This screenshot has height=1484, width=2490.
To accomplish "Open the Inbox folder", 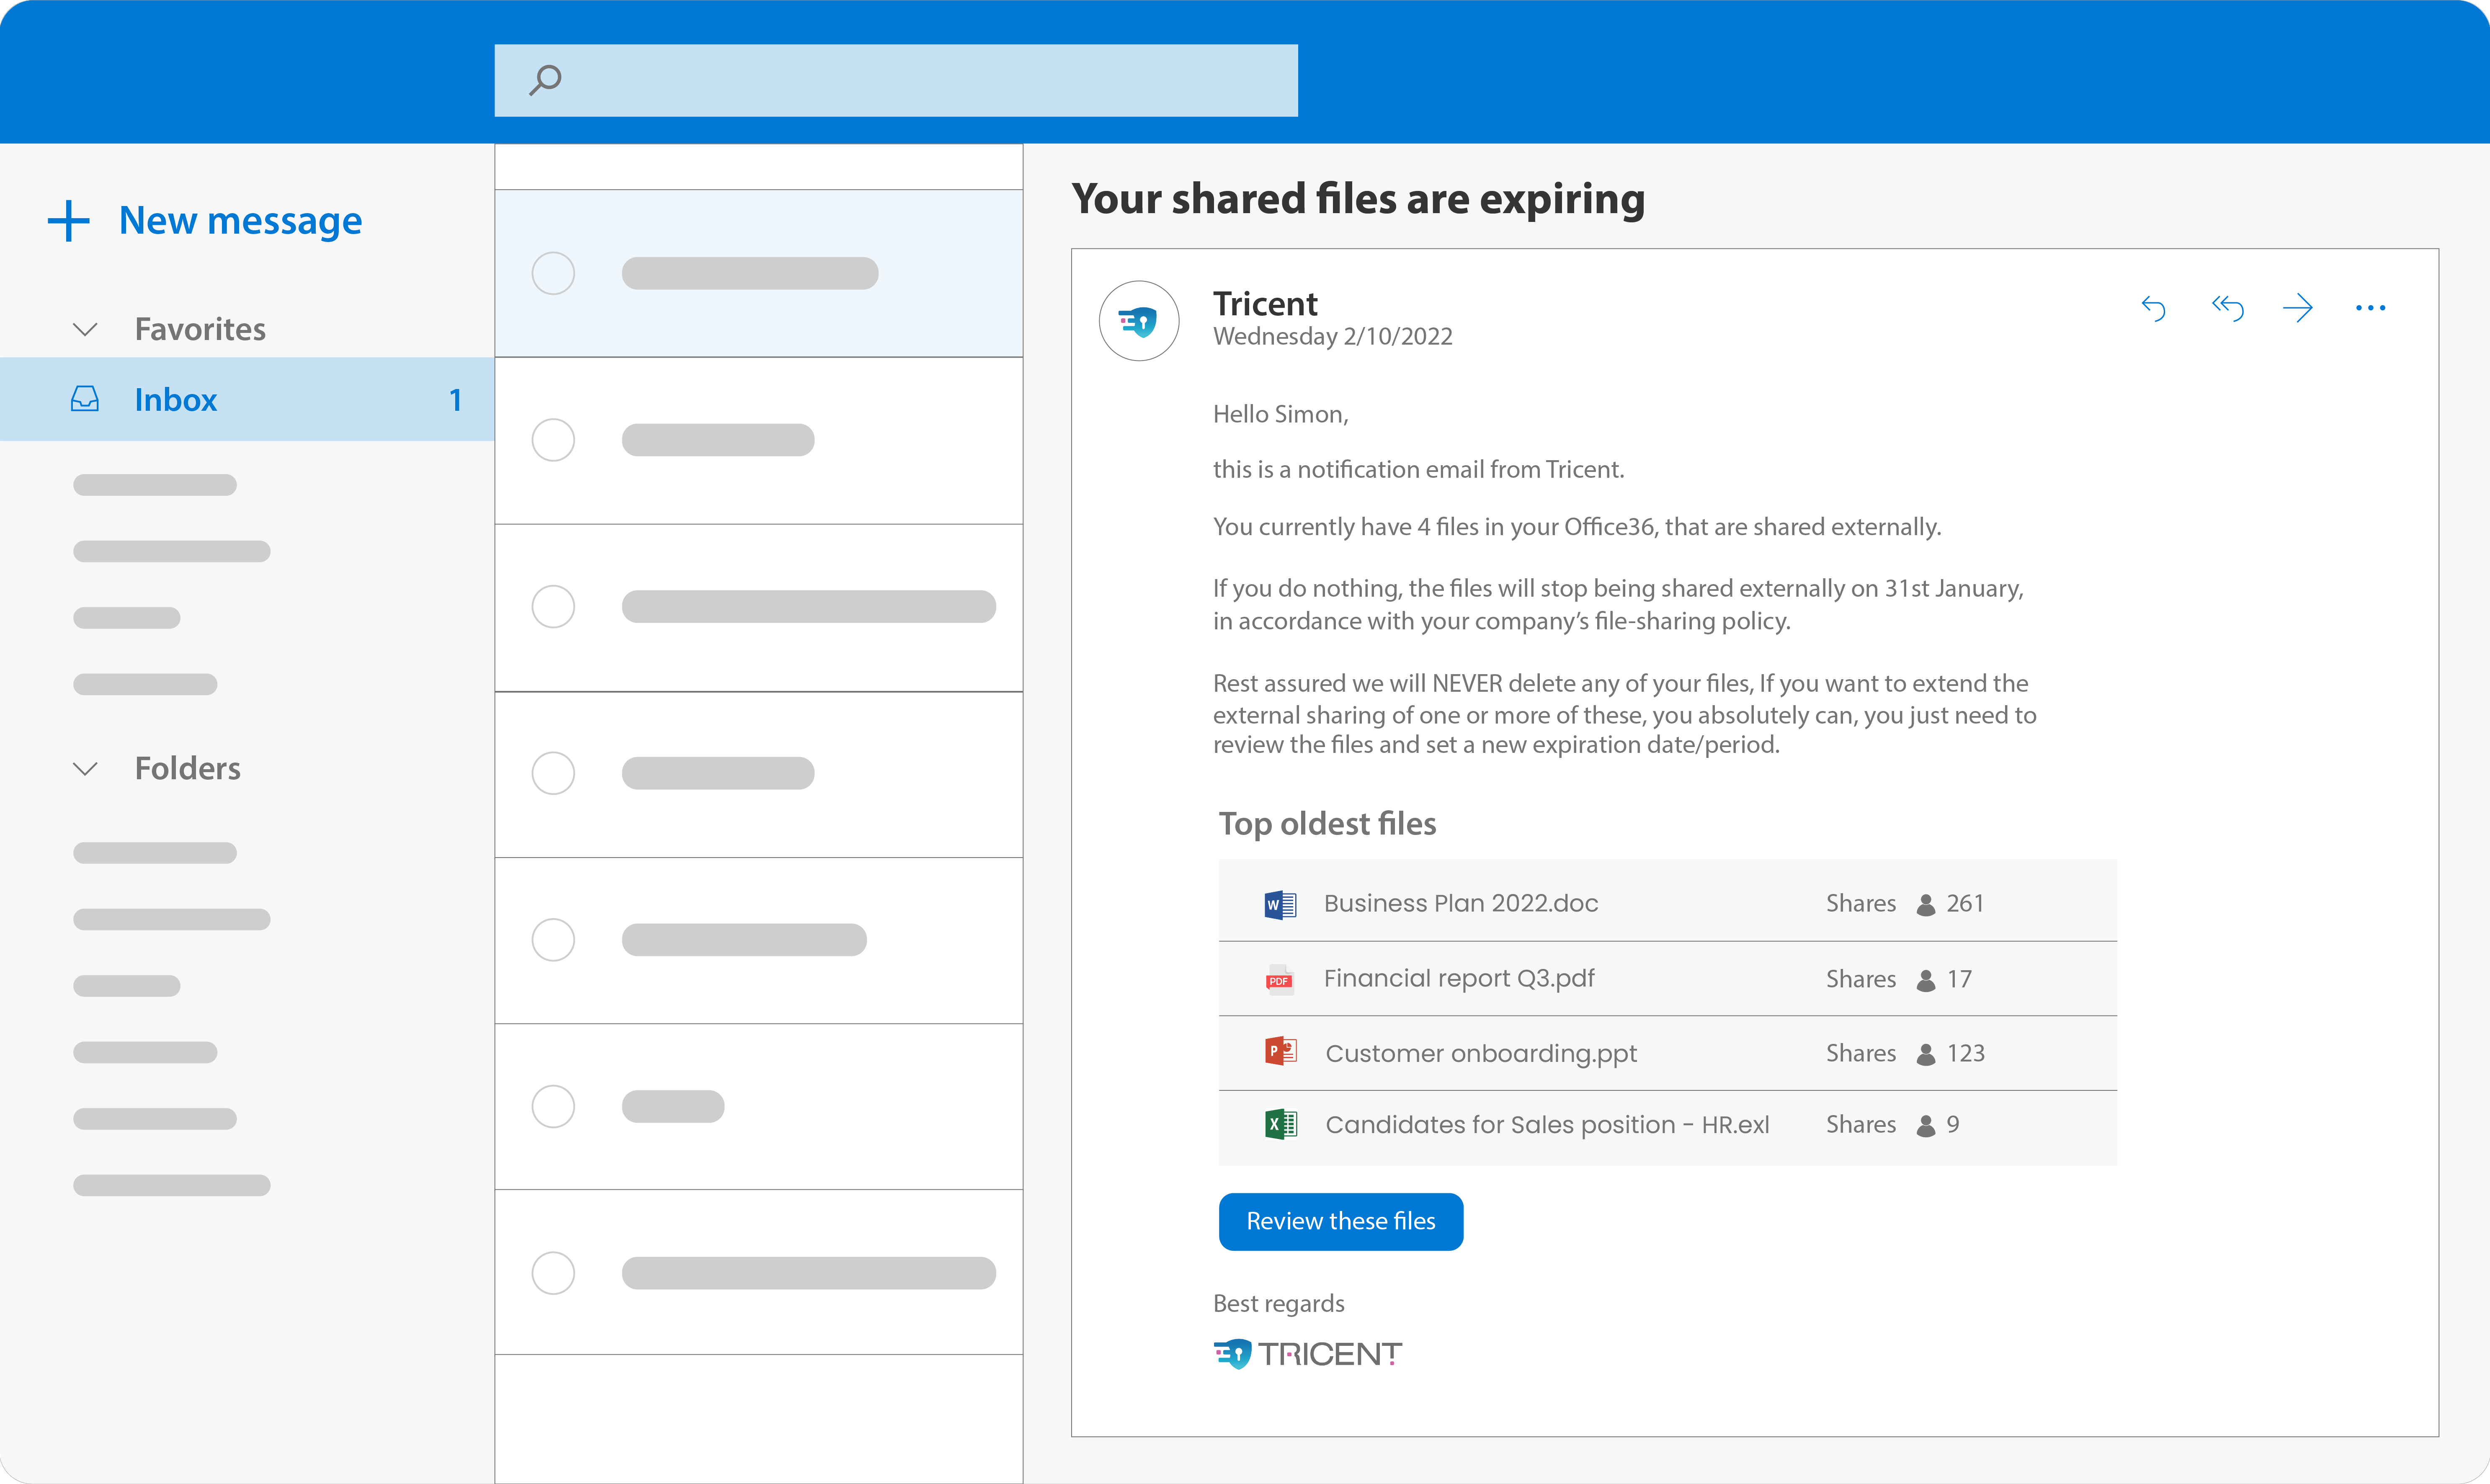I will click(x=247, y=399).
